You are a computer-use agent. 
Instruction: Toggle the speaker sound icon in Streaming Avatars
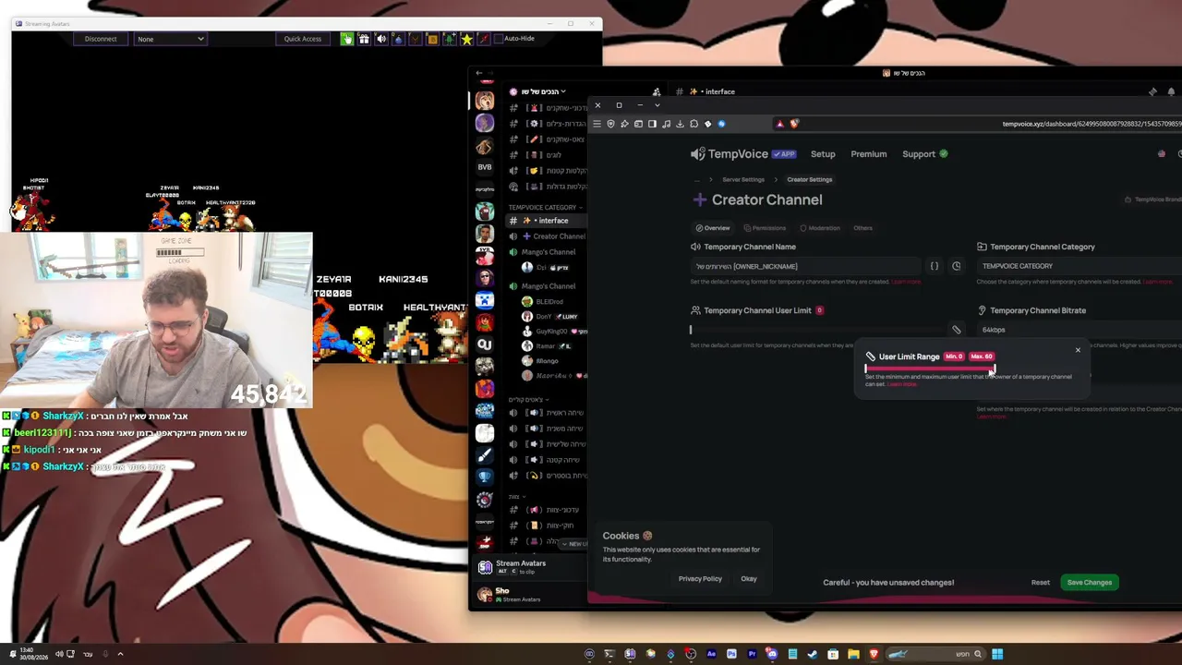pos(380,39)
